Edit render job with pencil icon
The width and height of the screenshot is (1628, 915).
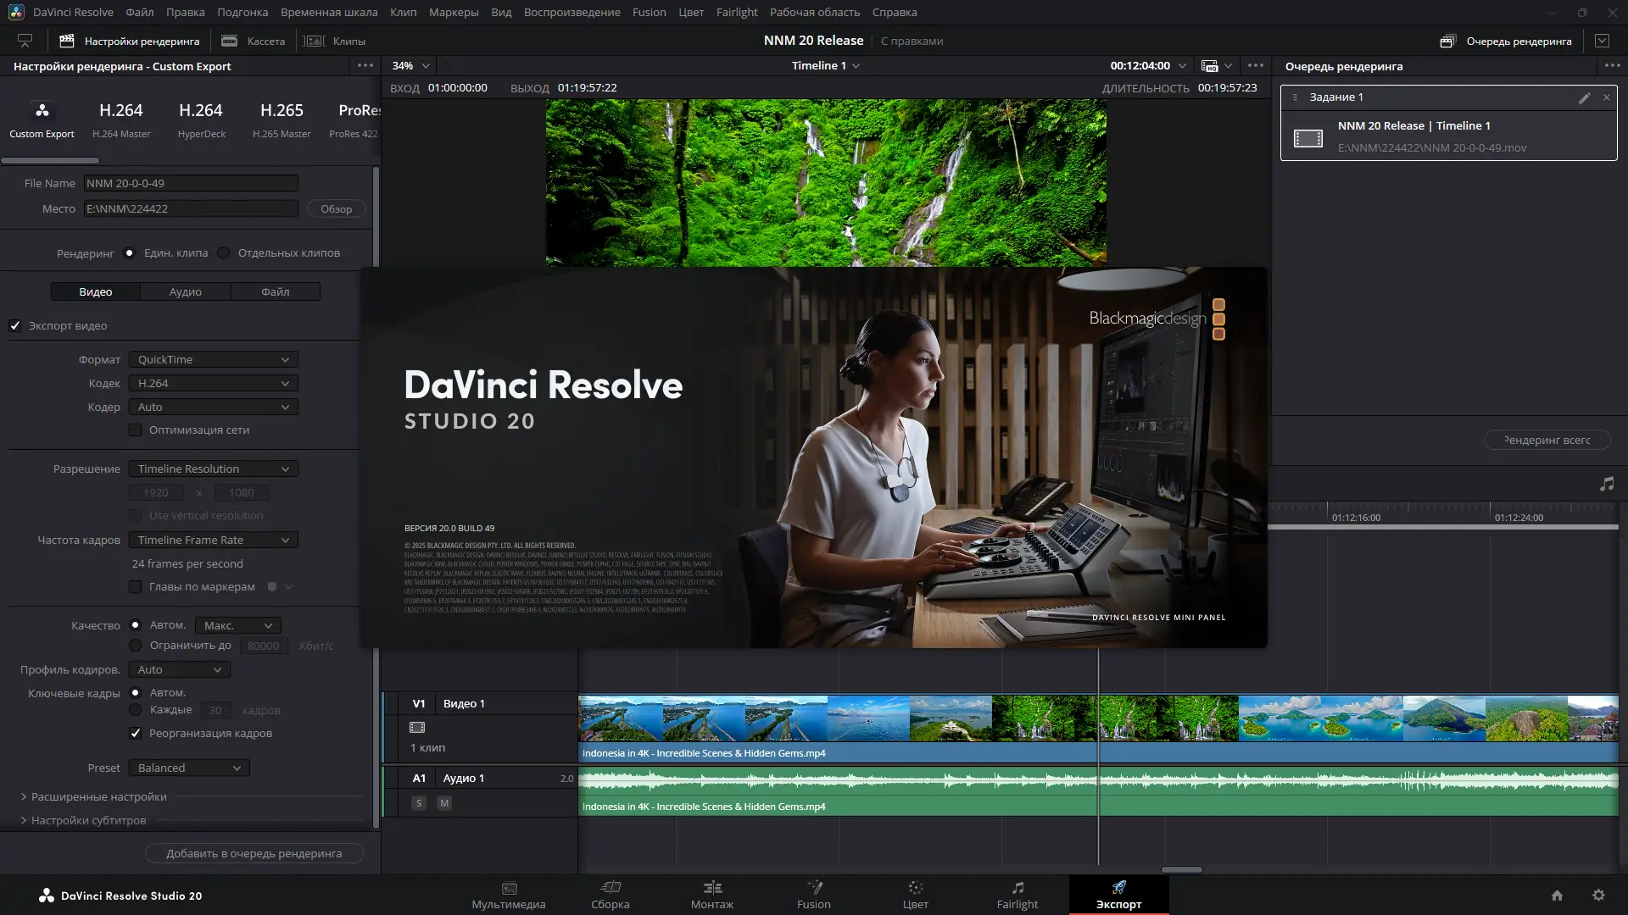[1584, 98]
